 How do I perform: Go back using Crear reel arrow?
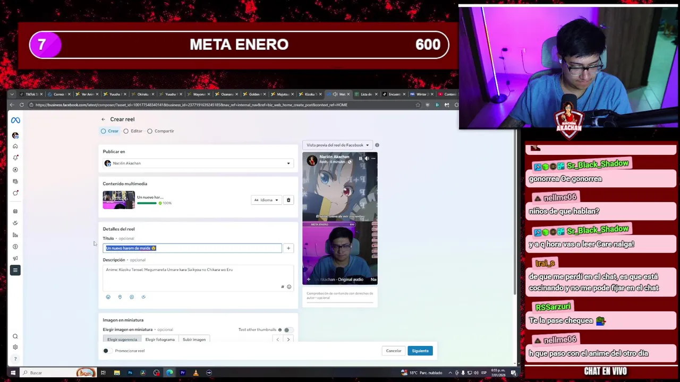pyautogui.click(x=104, y=119)
